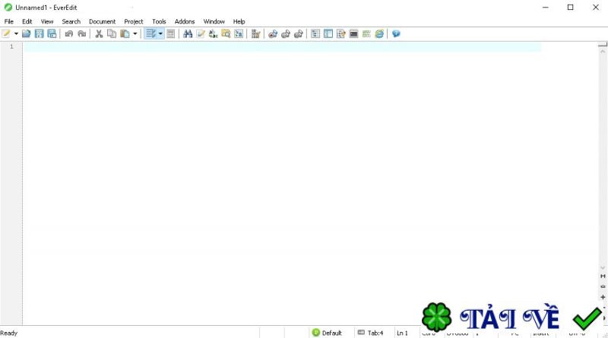Open the Help menu

pyautogui.click(x=239, y=21)
